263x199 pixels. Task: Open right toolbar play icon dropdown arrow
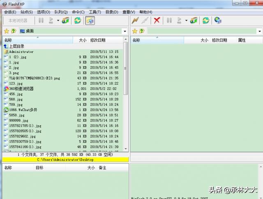tap(186, 20)
